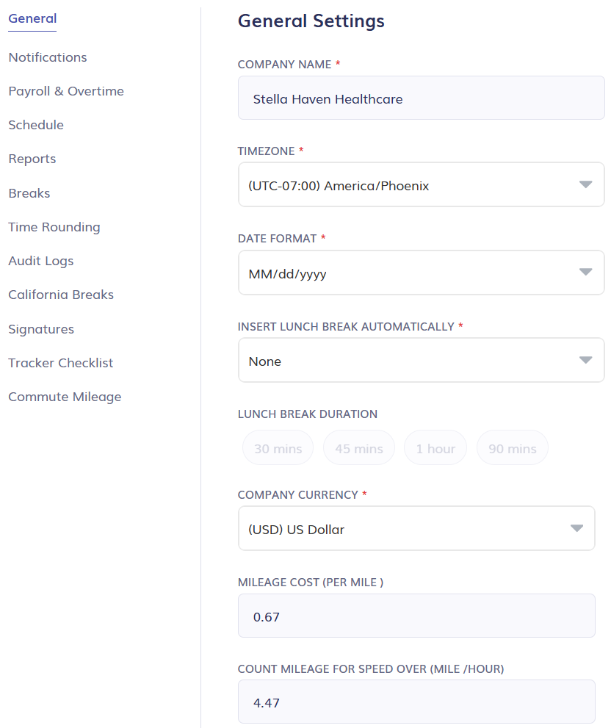Open the Notifications settings section
611x728 pixels.
(47, 57)
